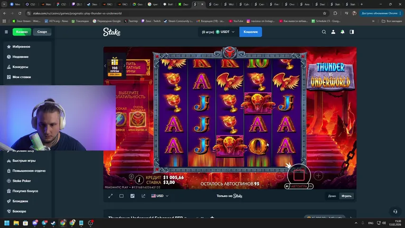The image size is (405, 228).
Task: Open the notifications bell
Action: pos(342,32)
